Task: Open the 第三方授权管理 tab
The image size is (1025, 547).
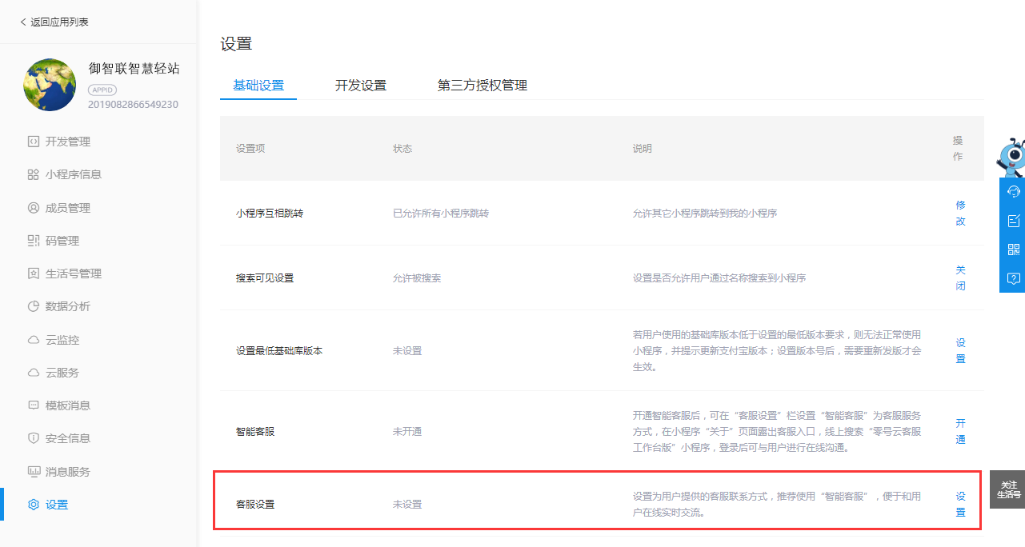Action: [482, 85]
